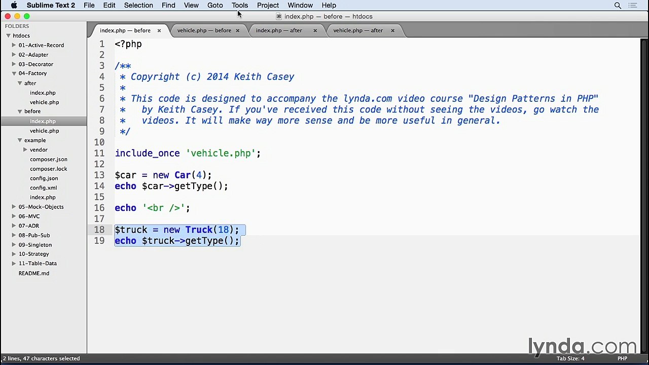Switch to the vehicle.php — before tab
Image resolution: width=649 pixels, height=365 pixels.
pos(204,30)
